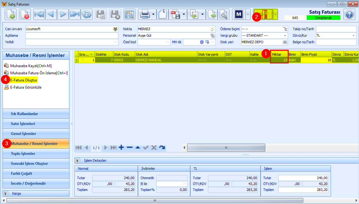The height and width of the screenshot is (204, 359).
Task: Open the Döviz/Kur dropdown
Action: click(x=353, y=35)
